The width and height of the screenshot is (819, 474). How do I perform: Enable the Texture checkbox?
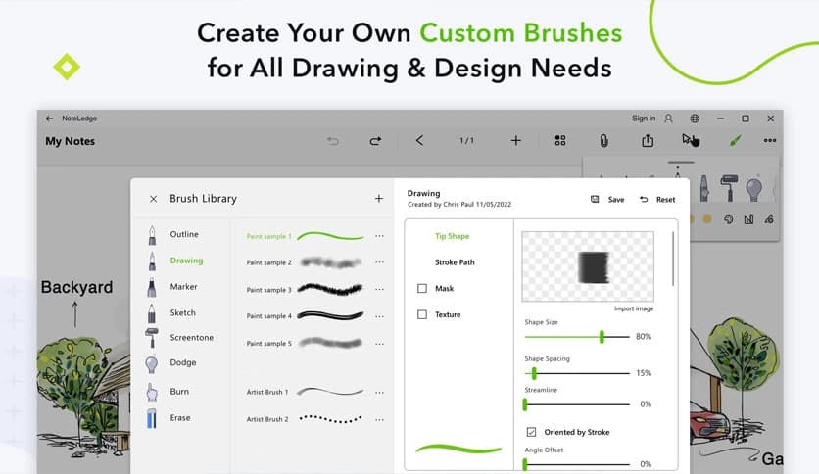pos(422,315)
